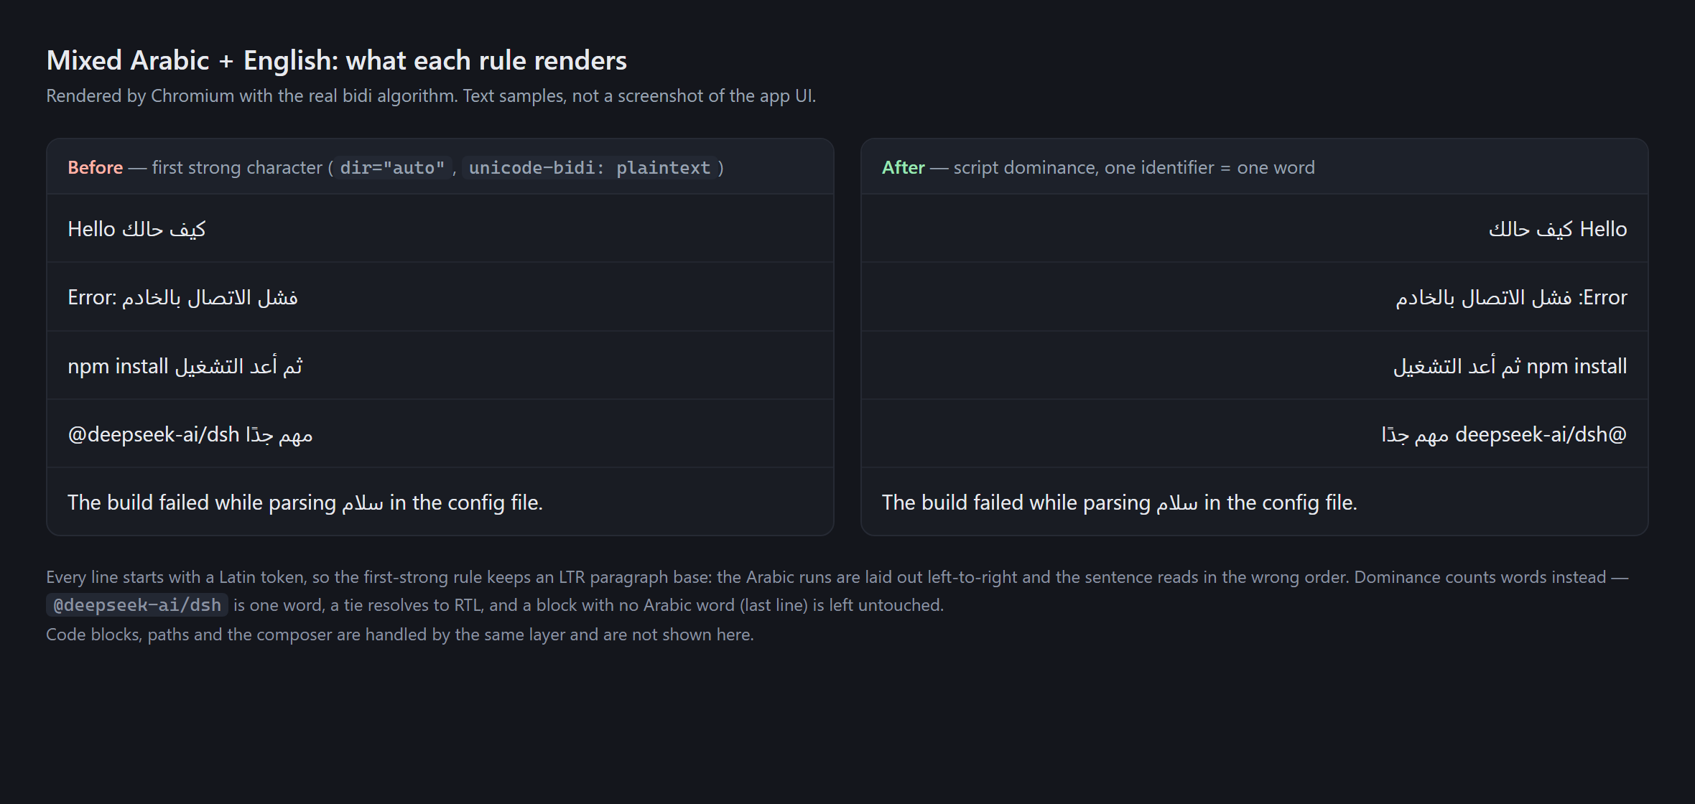Click the Code blocks, paths and composer note
1695x804 pixels.
click(x=400, y=635)
